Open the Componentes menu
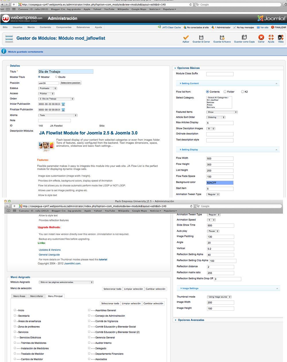The width and height of the screenshot is (287, 362). coord(64,27)
